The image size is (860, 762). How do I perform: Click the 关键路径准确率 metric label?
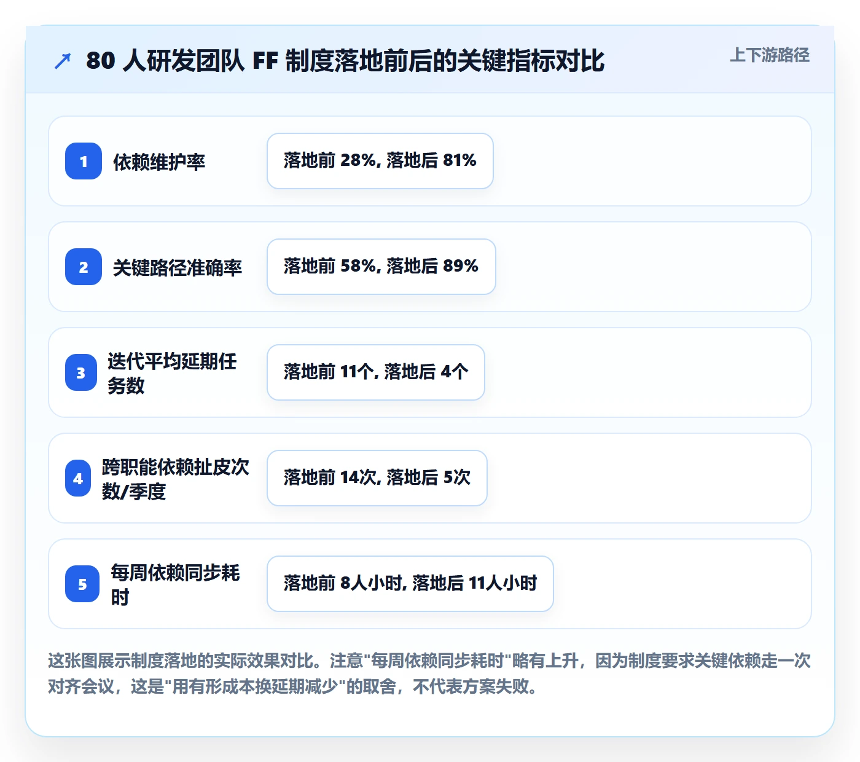click(178, 267)
